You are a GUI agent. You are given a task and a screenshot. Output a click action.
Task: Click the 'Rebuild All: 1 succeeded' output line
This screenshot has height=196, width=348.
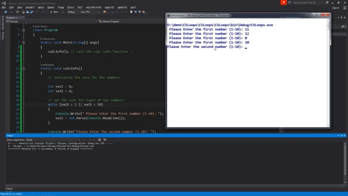pos(51,149)
